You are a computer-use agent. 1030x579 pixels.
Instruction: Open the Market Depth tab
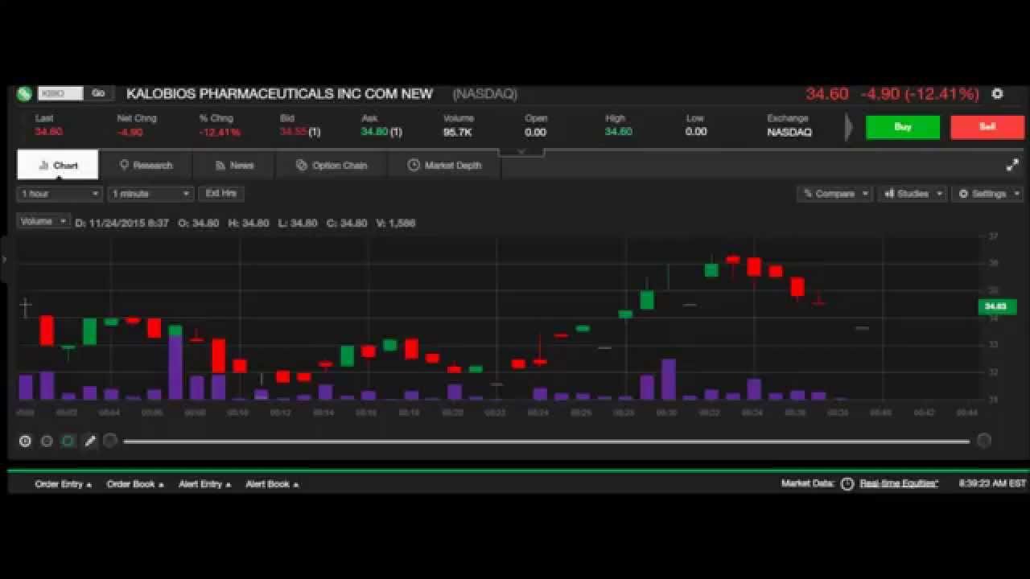point(444,165)
